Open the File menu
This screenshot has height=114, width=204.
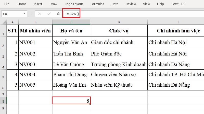(x=7, y=4)
